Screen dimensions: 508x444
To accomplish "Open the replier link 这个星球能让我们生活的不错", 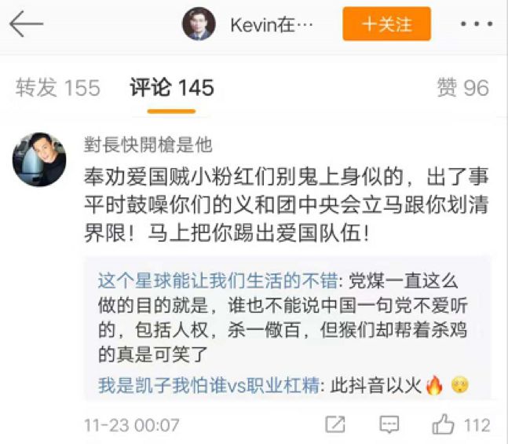I will point(218,281).
